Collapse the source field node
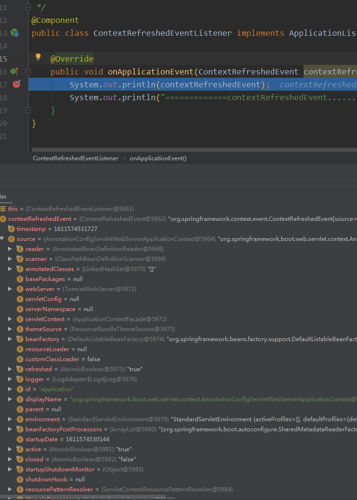This screenshot has height=500, width=357. click(2, 239)
